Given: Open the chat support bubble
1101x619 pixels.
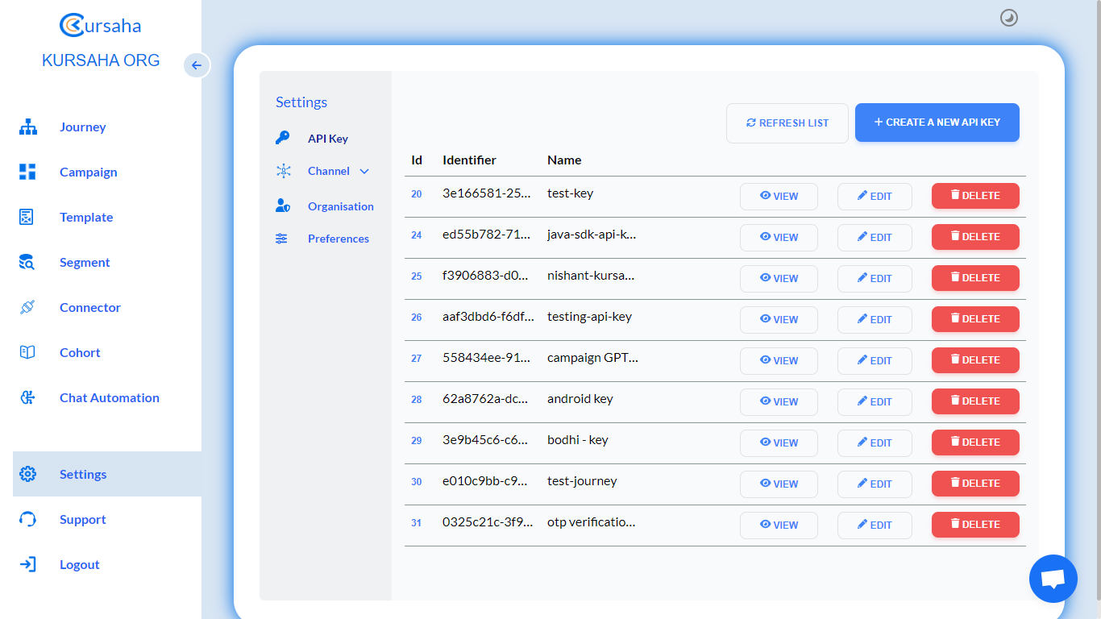Looking at the screenshot, I should point(1053,579).
